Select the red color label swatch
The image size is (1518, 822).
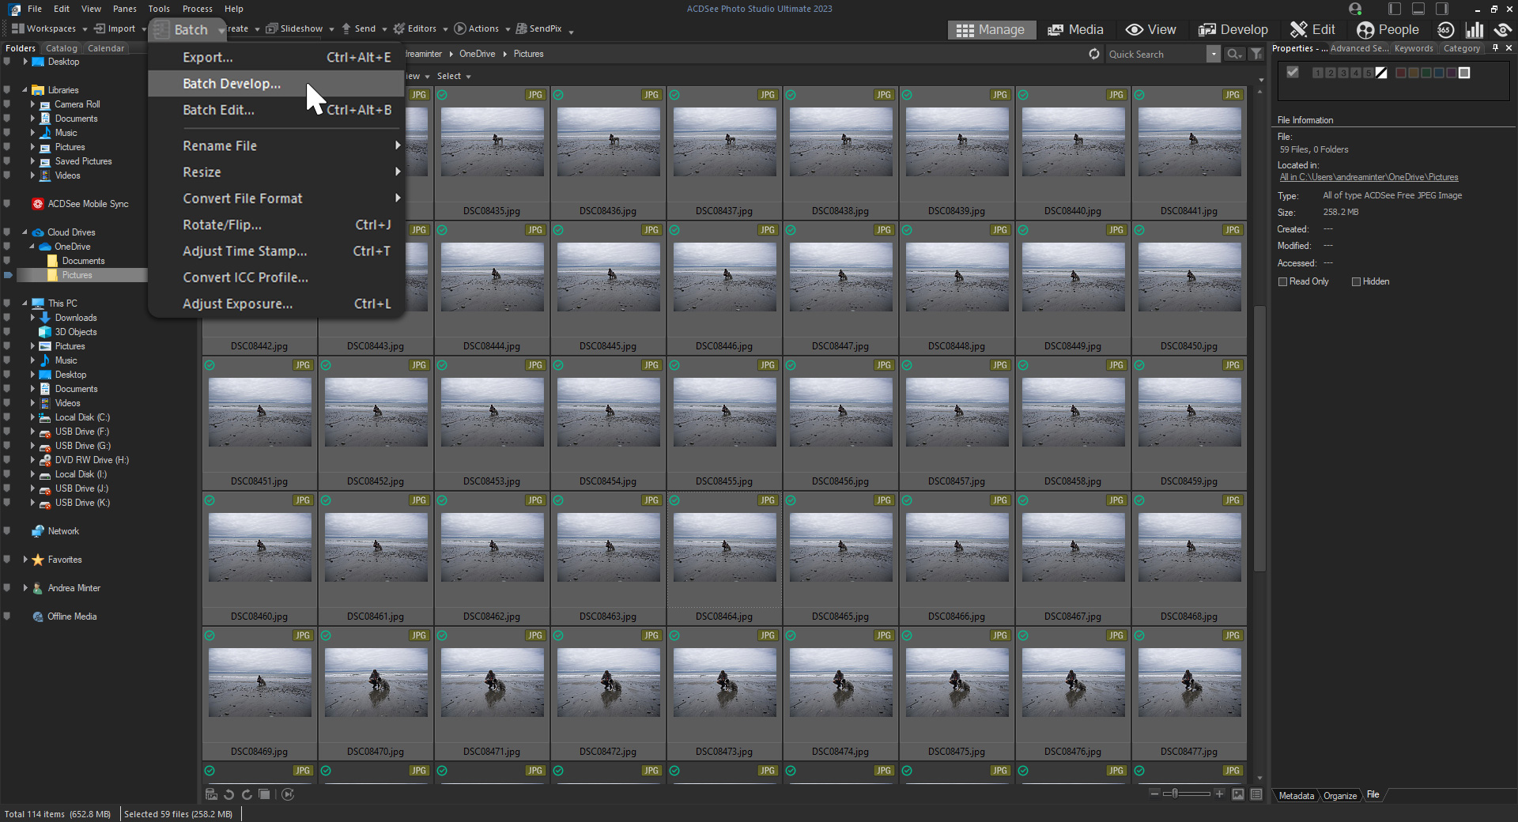(1401, 73)
